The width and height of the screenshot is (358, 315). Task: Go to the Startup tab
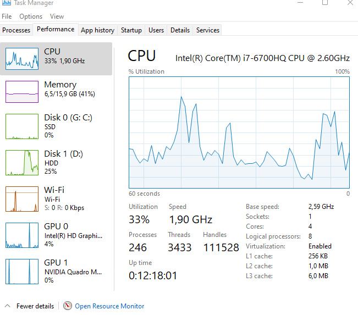[x=131, y=30]
